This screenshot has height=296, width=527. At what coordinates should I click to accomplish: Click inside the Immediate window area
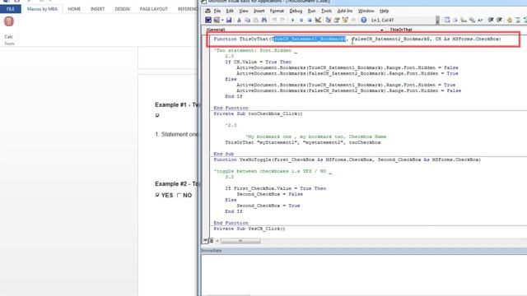point(364,275)
